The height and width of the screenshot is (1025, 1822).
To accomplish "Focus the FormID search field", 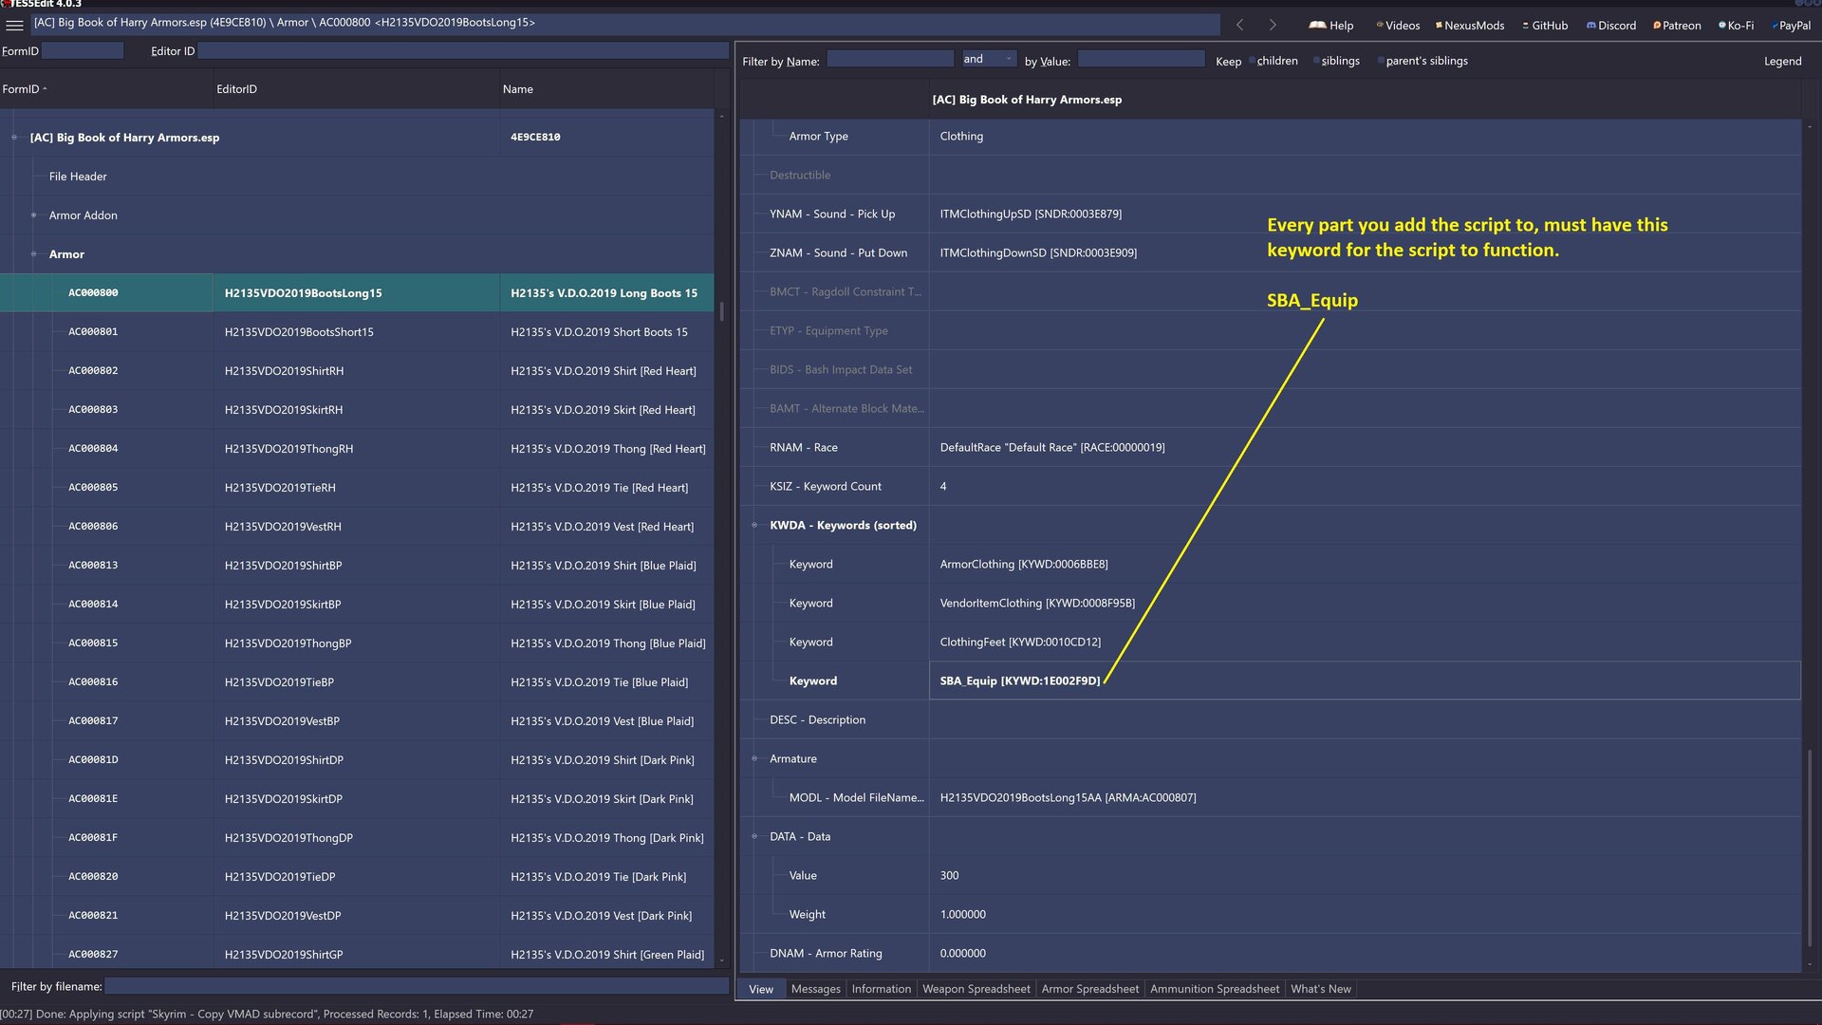I will (x=83, y=51).
